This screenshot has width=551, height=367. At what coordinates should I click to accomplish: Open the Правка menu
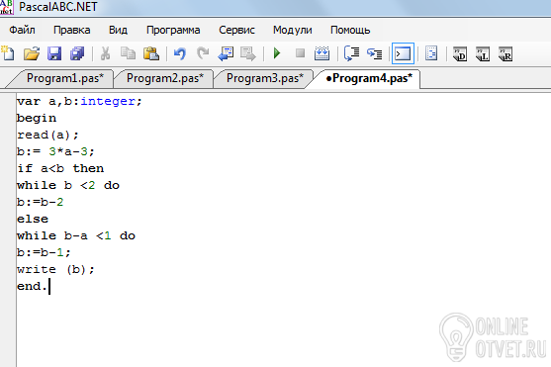[x=71, y=31]
